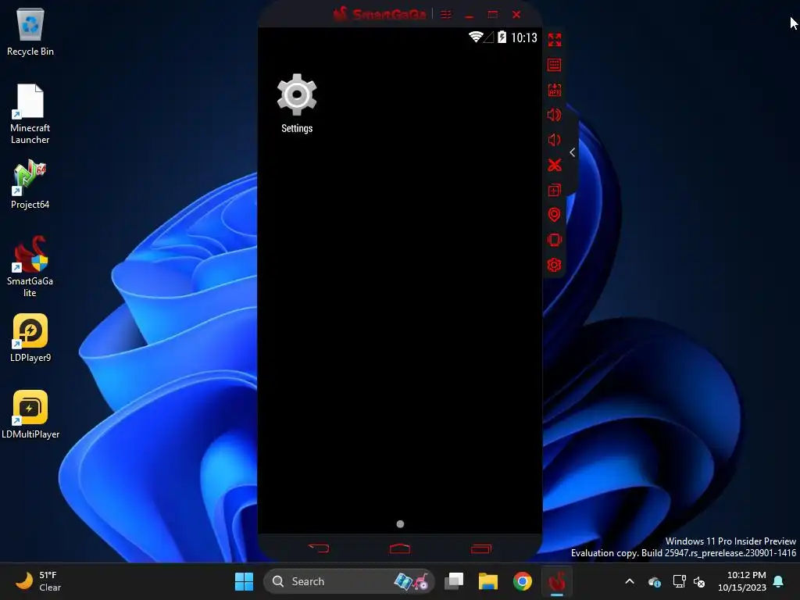
Task: Open Task View on the taskbar
Action: click(454, 581)
